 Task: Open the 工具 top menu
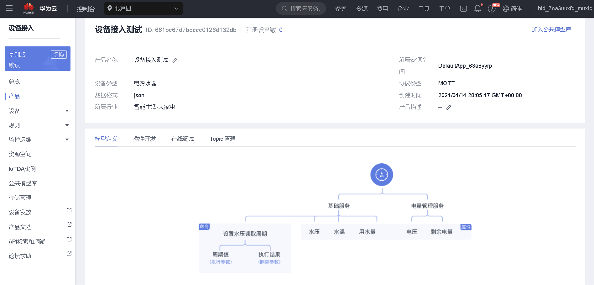pyautogui.click(x=424, y=8)
